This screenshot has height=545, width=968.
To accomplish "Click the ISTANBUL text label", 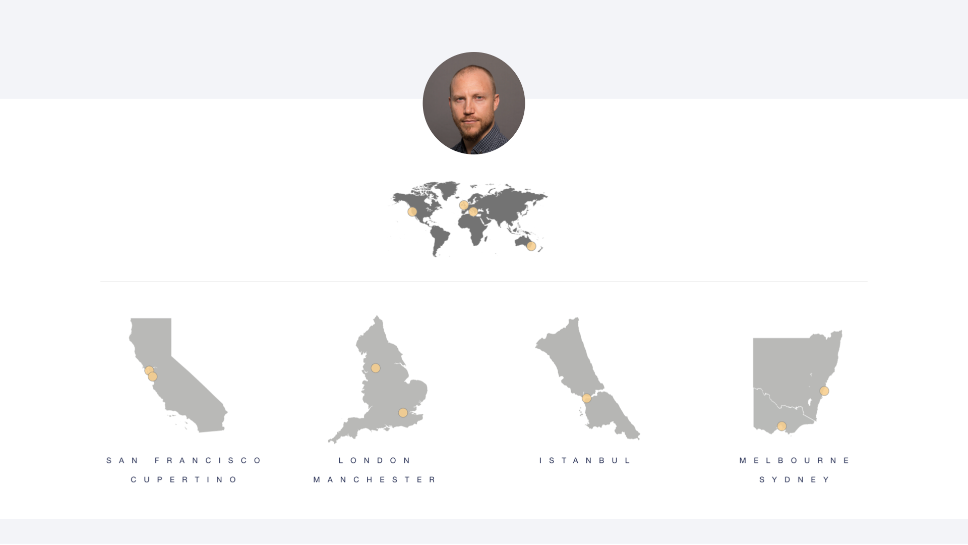I will point(585,460).
